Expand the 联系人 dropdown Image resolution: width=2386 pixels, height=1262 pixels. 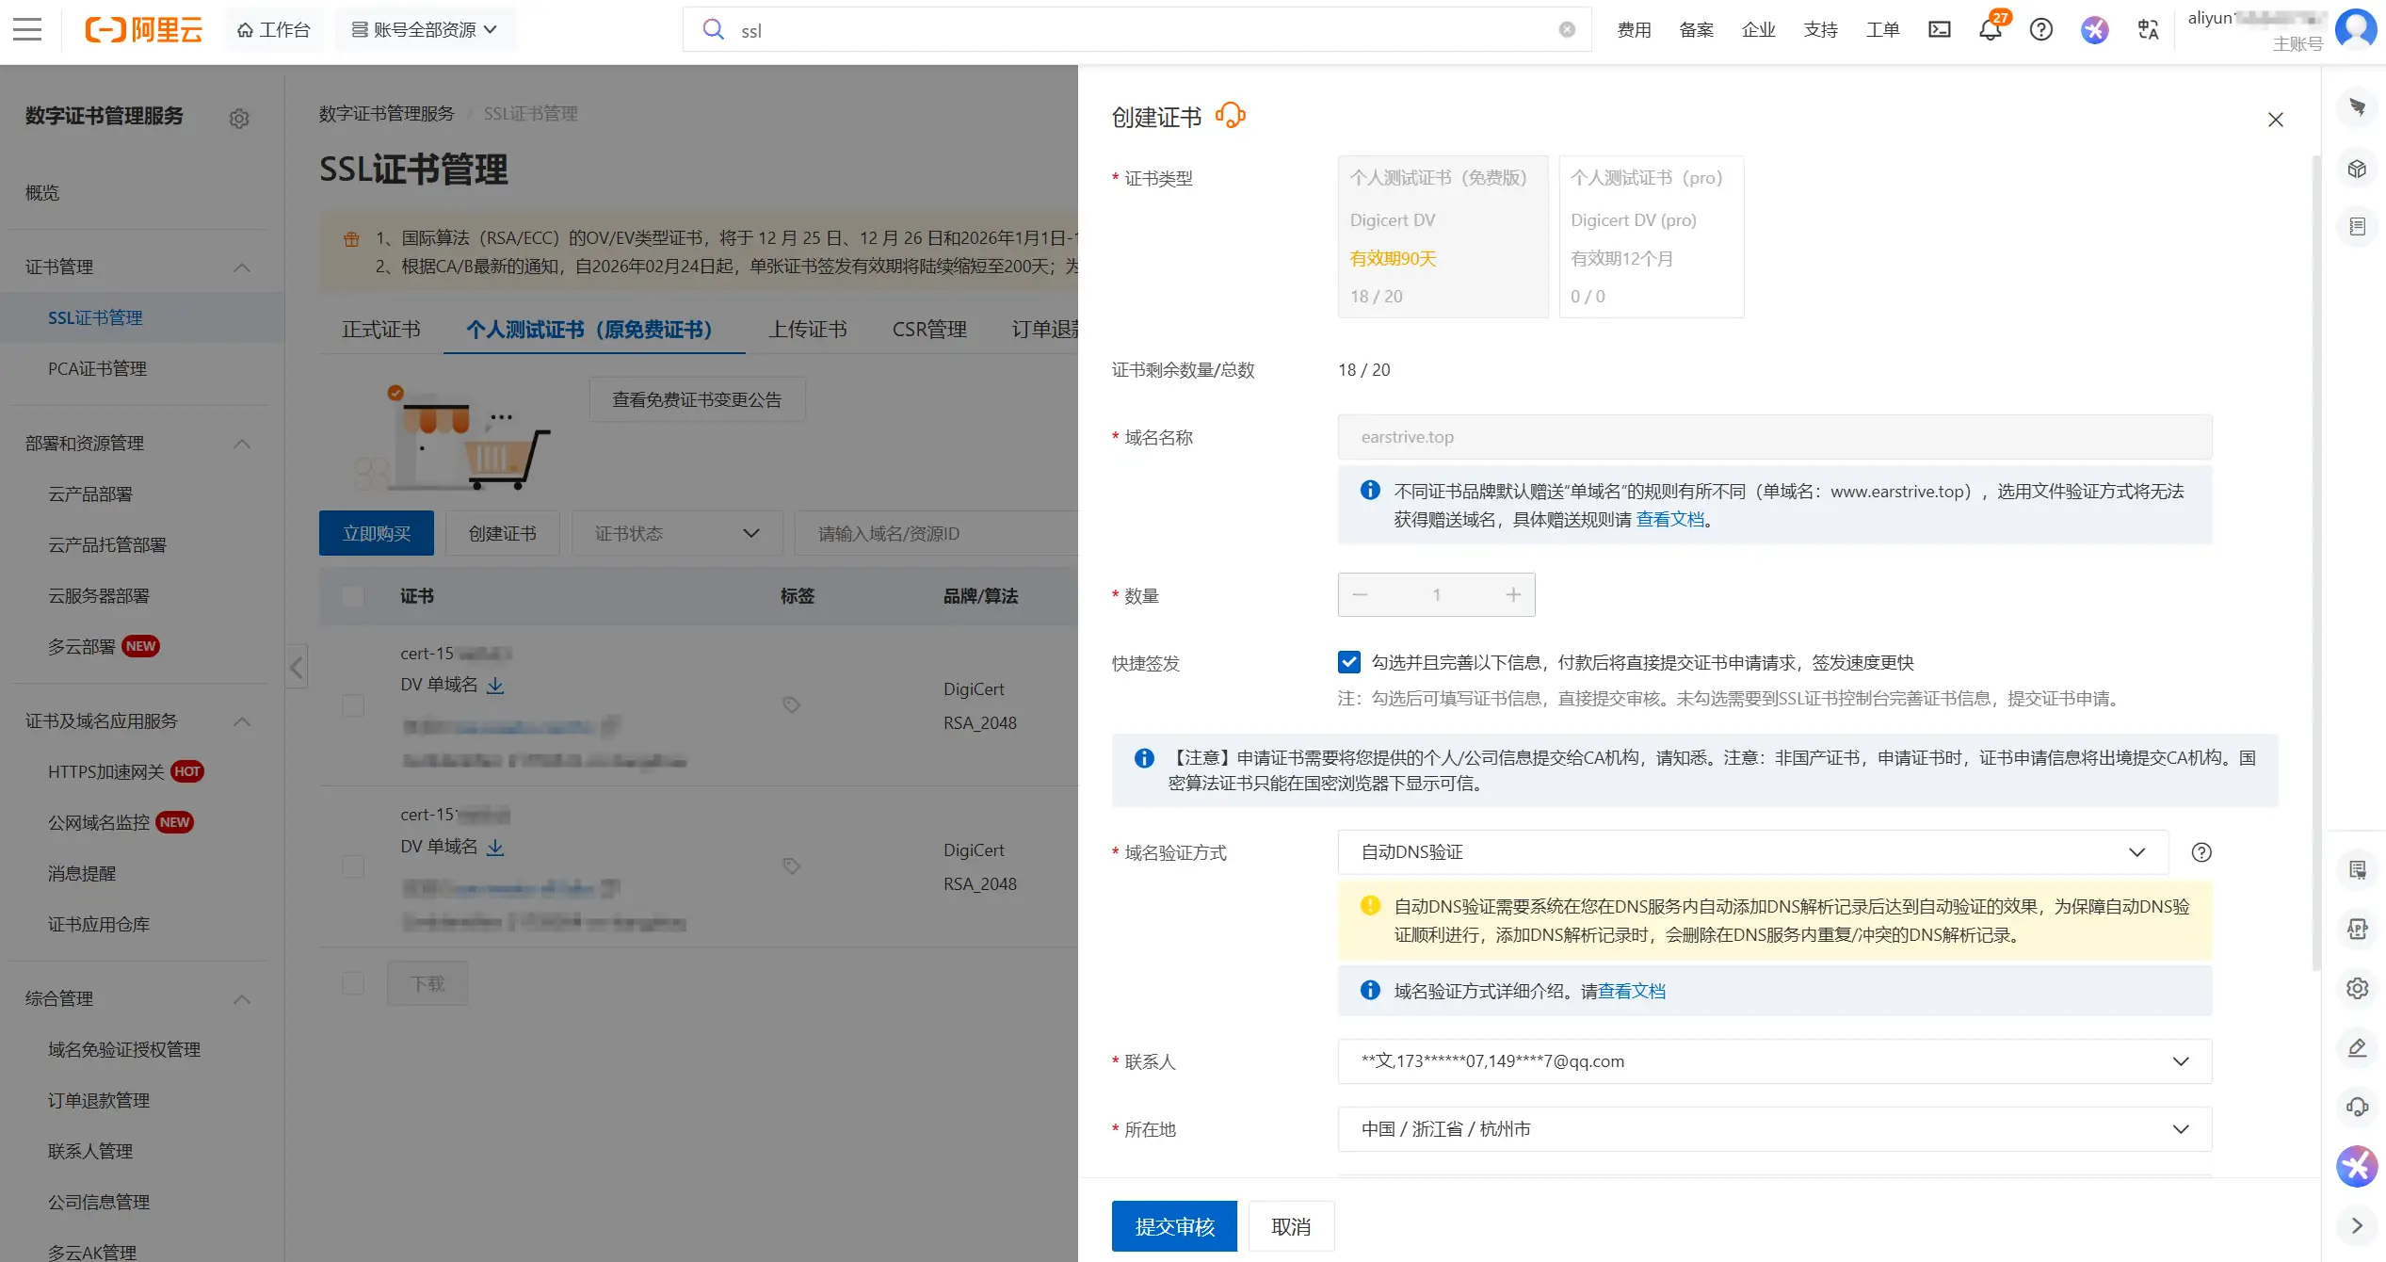point(1774,1061)
